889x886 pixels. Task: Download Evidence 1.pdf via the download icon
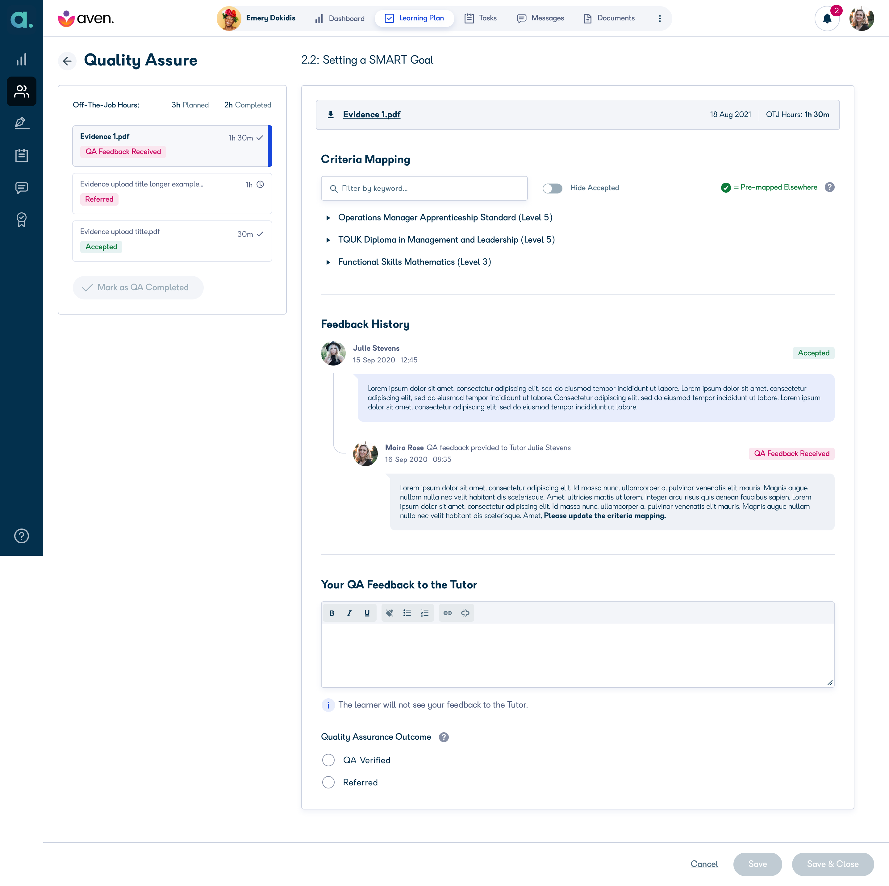point(330,115)
